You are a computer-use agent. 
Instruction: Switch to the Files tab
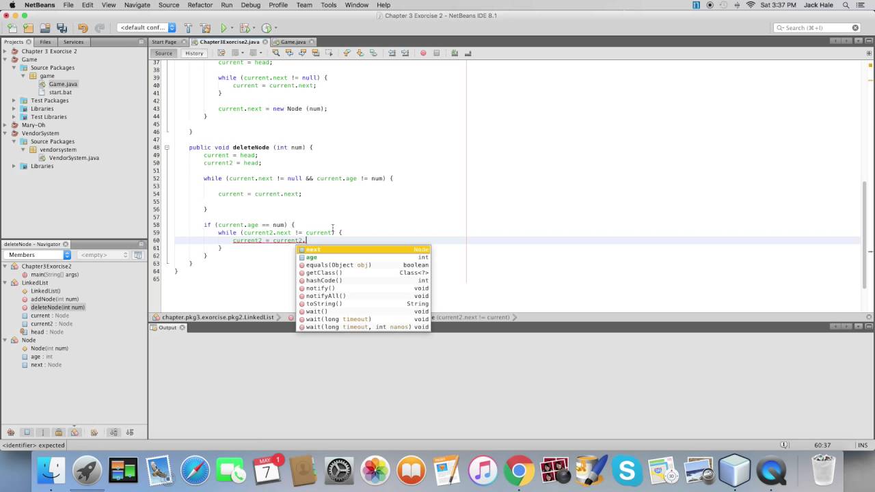pyautogui.click(x=45, y=42)
